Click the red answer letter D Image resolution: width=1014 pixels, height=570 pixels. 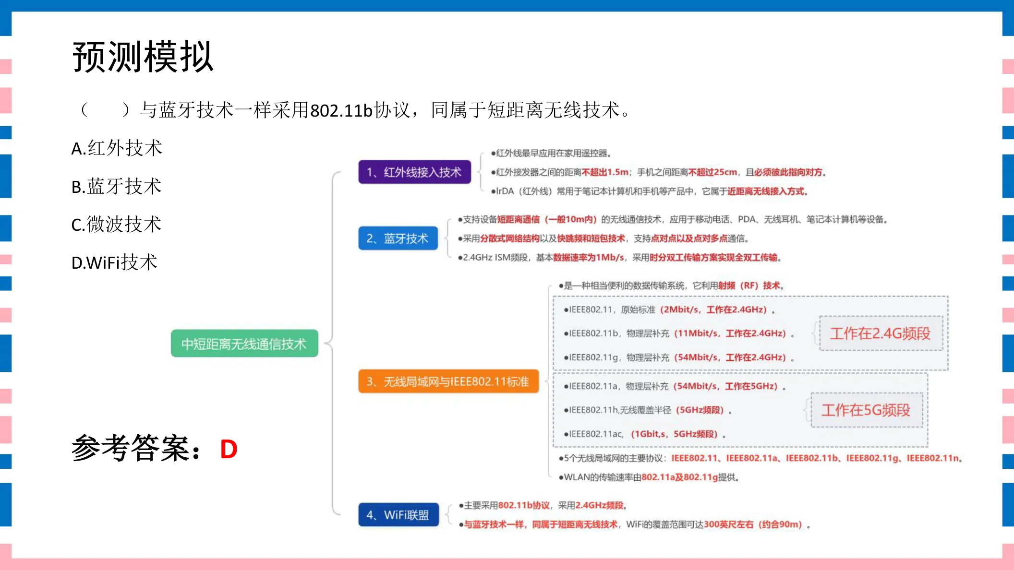tap(229, 450)
